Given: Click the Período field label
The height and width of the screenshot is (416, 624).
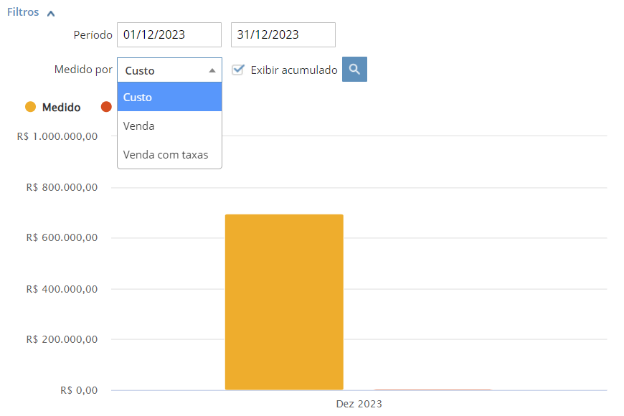Looking at the screenshot, I should coord(93,35).
